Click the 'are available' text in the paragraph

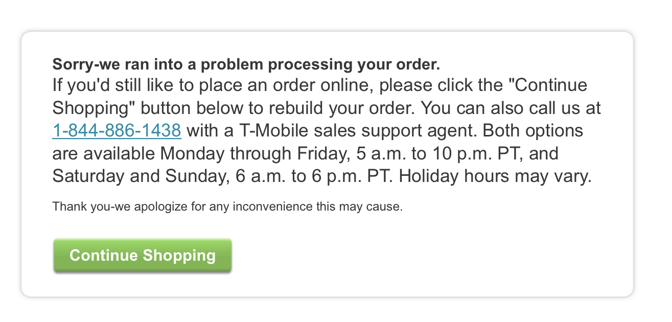pyautogui.click(x=104, y=153)
